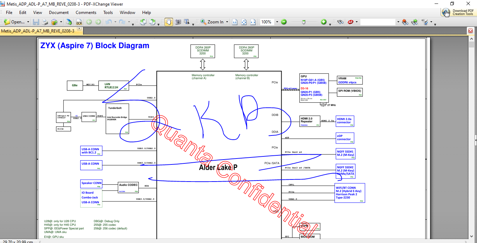The width and height of the screenshot is (477, 243).
Task: Click the ZYX (Aspire 7) Block Diagram title
Action: (x=95, y=45)
